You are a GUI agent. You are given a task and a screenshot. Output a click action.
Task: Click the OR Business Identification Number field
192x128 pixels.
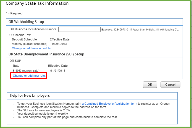pyautogui.click(x=79, y=29)
